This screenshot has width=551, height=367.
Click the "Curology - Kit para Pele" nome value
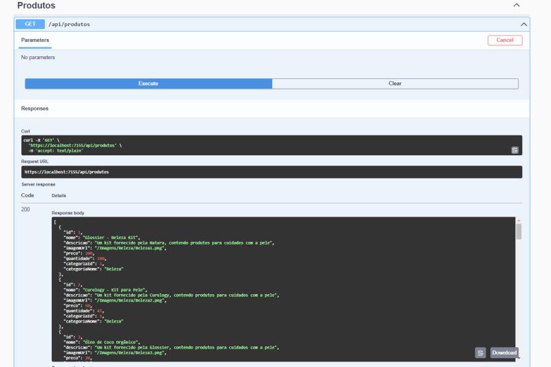click(x=115, y=289)
